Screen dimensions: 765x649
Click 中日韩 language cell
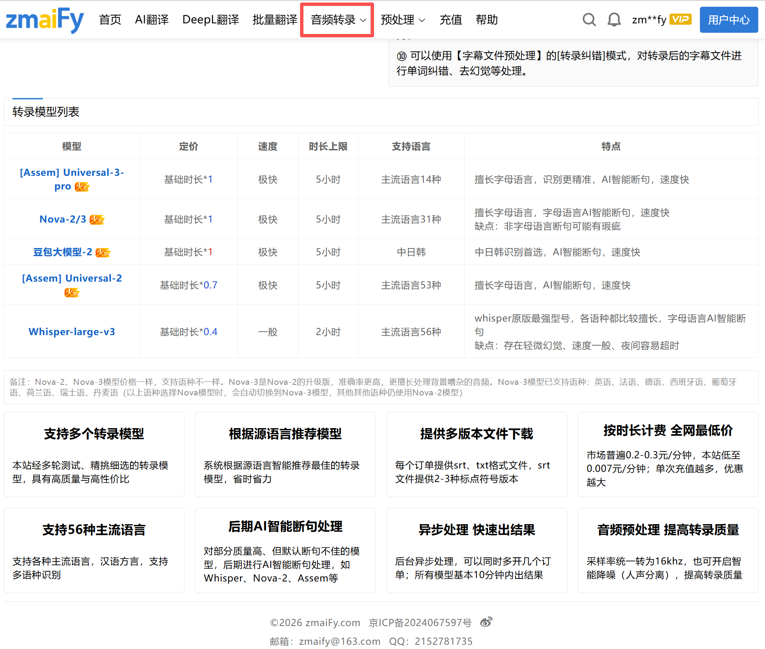pyautogui.click(x=411, y=252)
